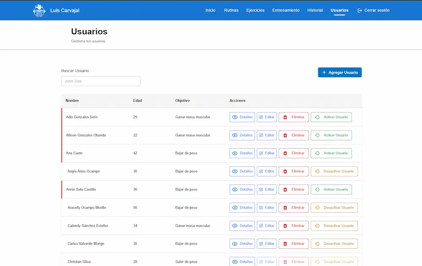Click trash icon for Annie Soto Castillo
The width and height of the screenshot is (422, 266).
(285, 190)
